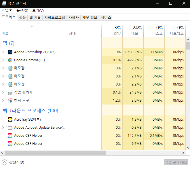Switch to the 성능 tab
Screen dimensions: 190x169
(x=22, y=18)
